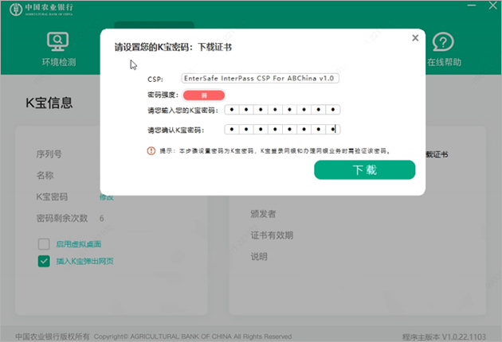Image resolution: width=502 pixels, height=342 pixels.
Task: Click the CSP provider field
Action: click(260, 79)
